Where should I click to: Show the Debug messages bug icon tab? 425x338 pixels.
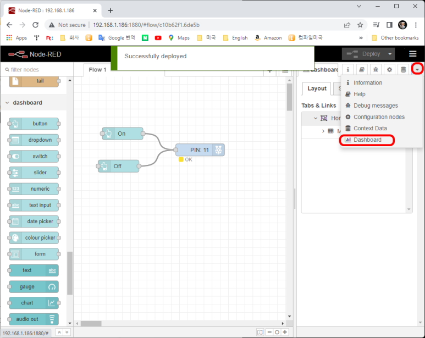click(376, 70)
